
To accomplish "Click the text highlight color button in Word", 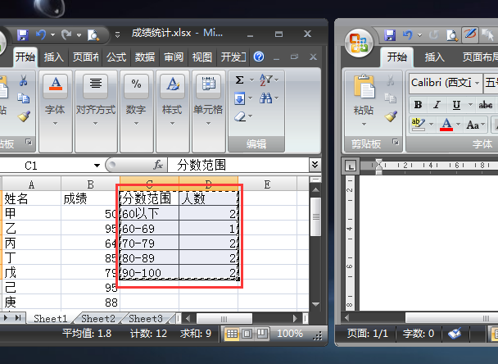I will click(418, 125).
